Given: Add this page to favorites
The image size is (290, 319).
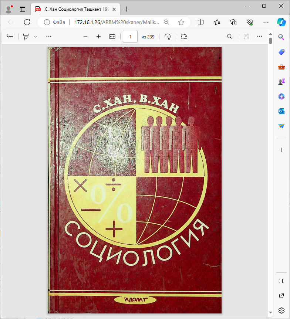Looking at the screenshot, I should 181,22.
